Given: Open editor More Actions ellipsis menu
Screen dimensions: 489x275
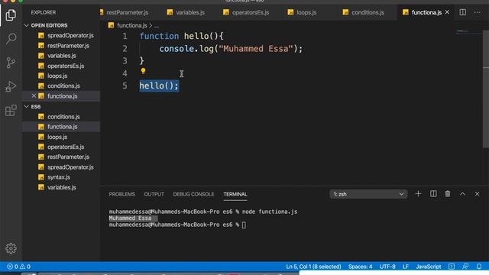Looking at the screenshot, I should 477,12.
